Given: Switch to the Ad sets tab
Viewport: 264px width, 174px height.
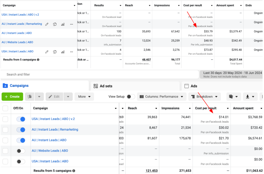Looking at the screenshot, I should point(135,86).
